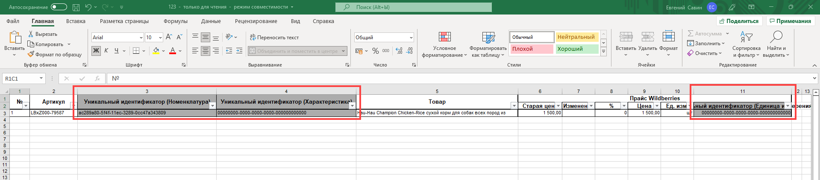Open filter dropdown for Товар column
This screenshot has width=820, height=180.
(514, 106)
